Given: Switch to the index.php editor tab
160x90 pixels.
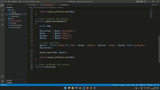Looking at the screenshot, I should (x=33, y=5).
